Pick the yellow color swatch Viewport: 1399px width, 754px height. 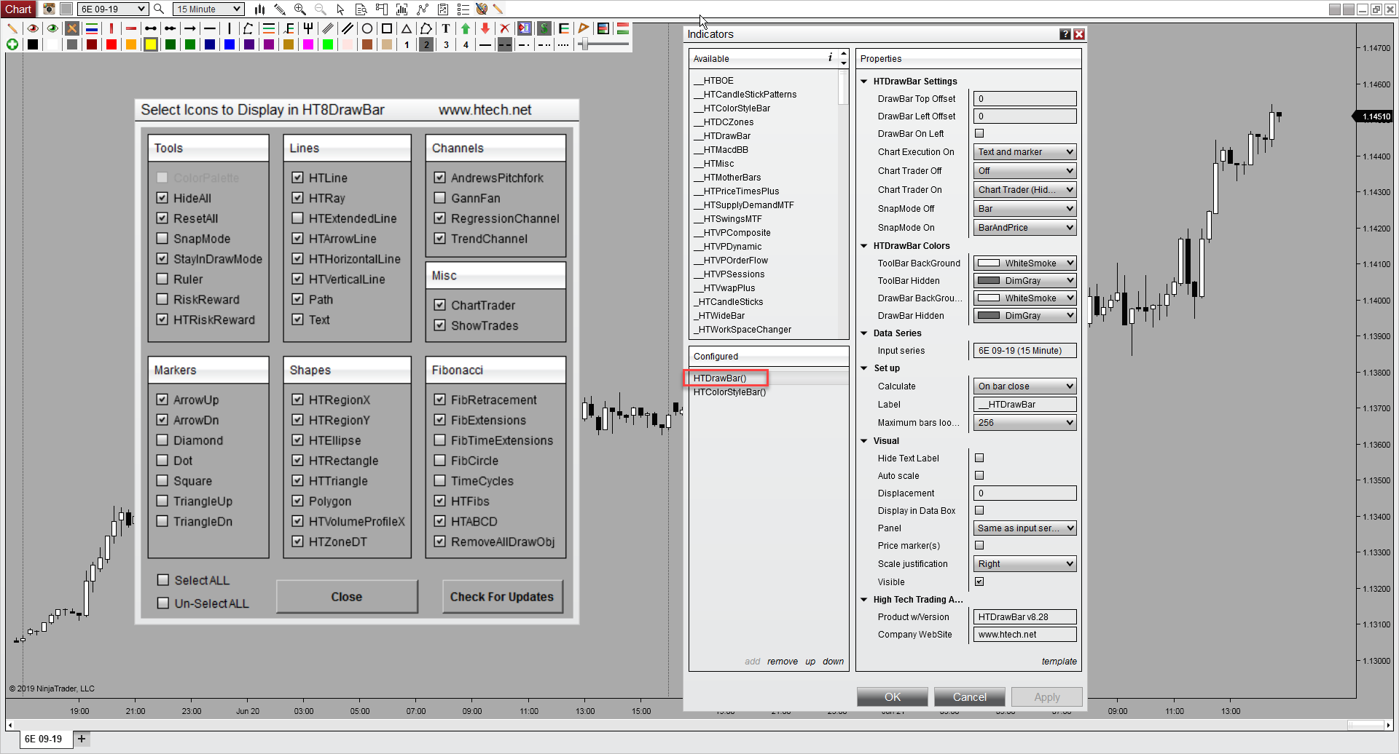(151, 44)
